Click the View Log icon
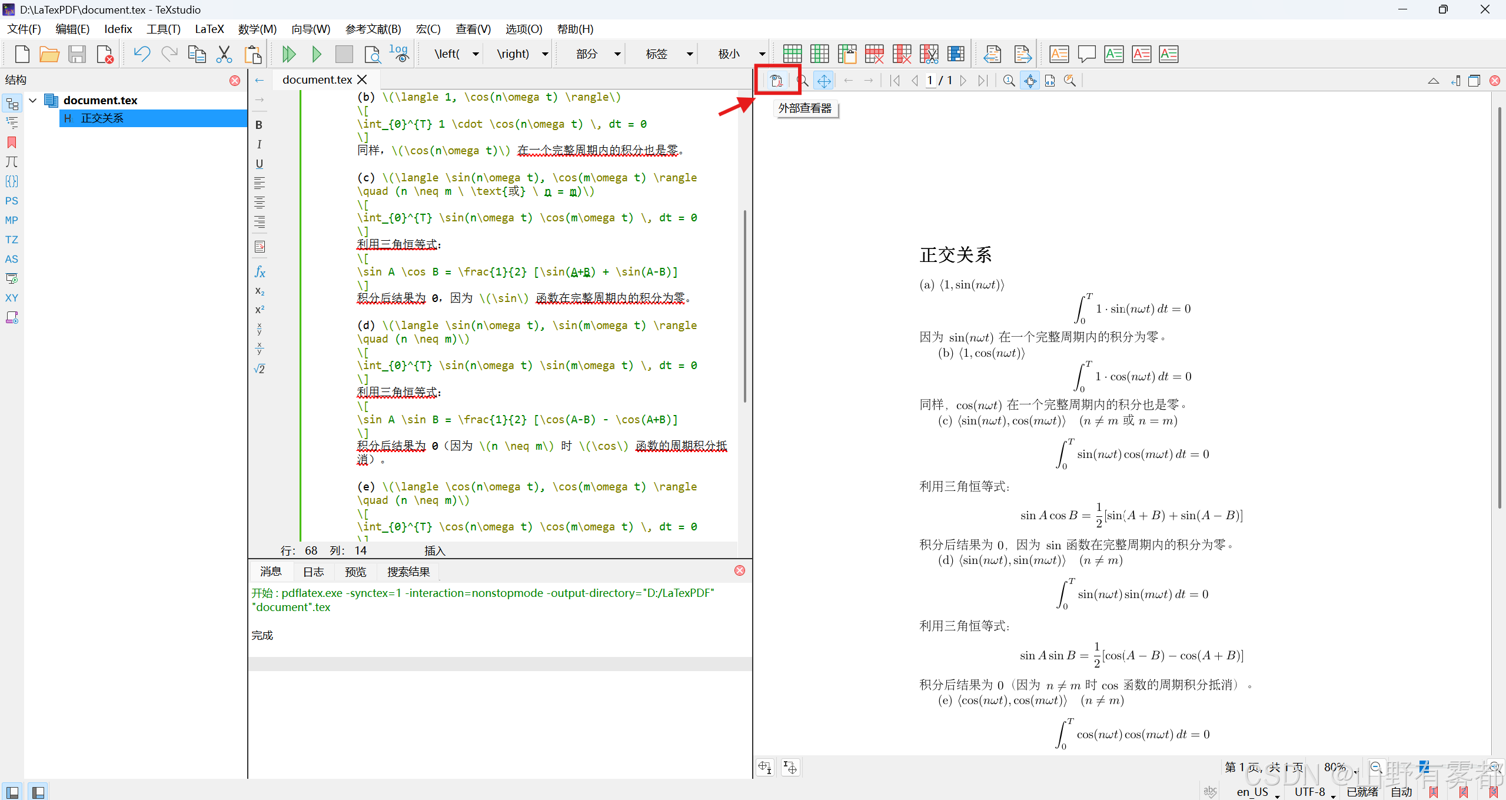Screen dimensions: 1506x800 click(398, 54)
